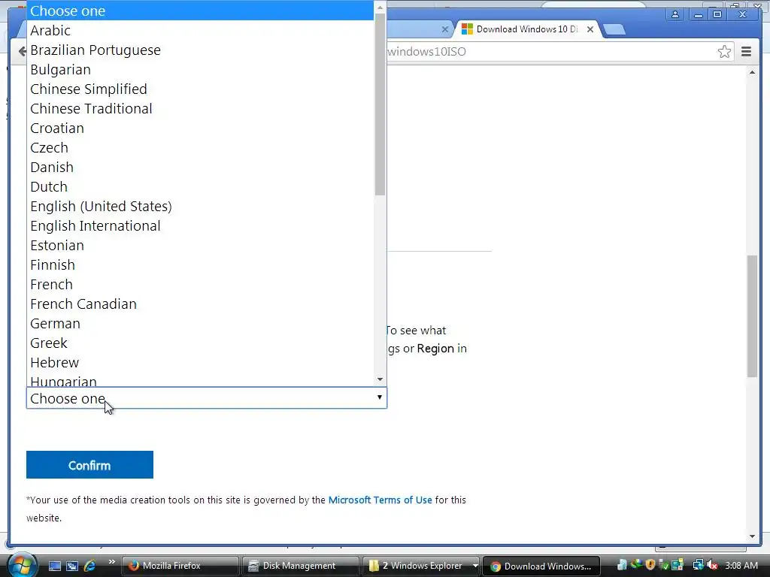Viewport: 770px width, 577px height.
Task: Click highlighted 'Choose one' entry at list top
Action: click(x=200, y=11)
